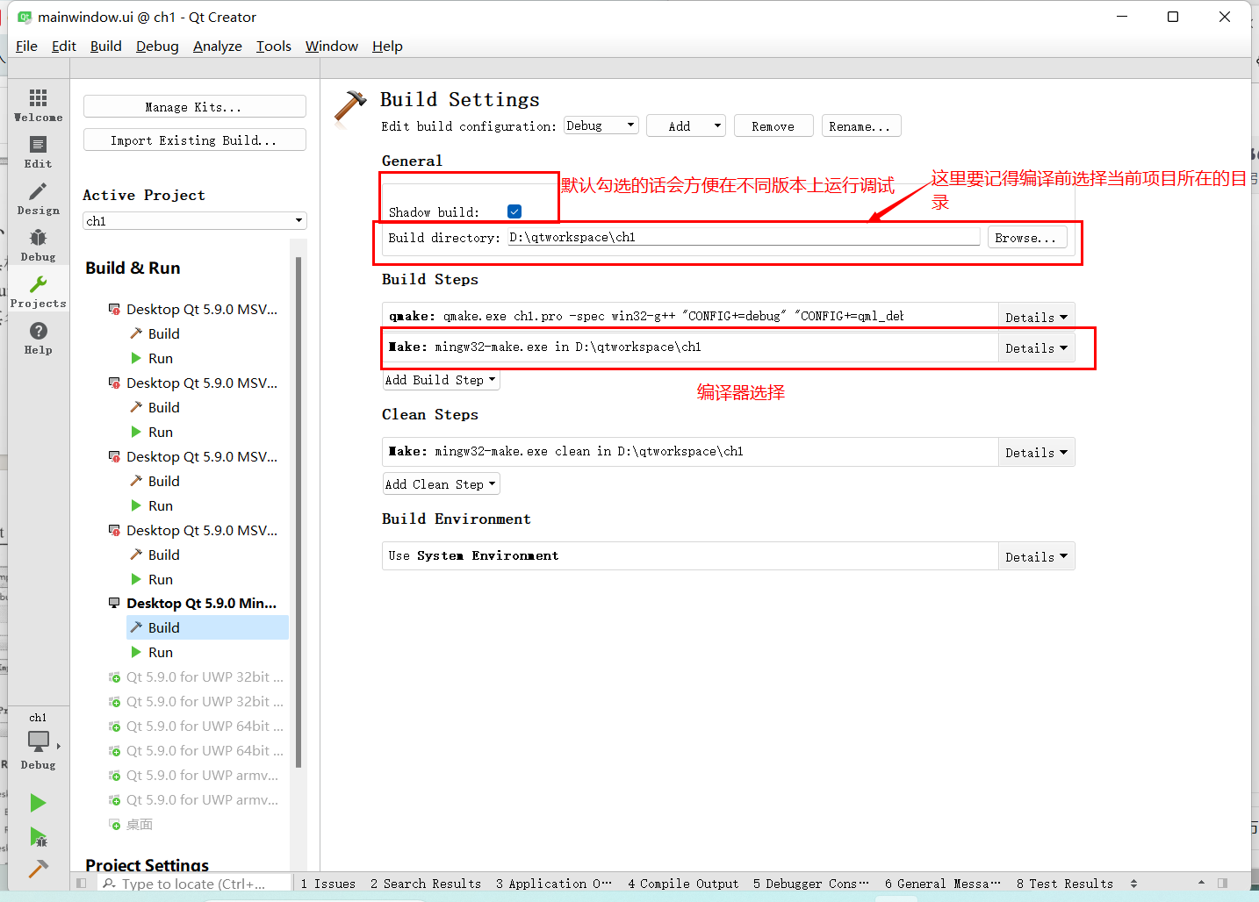Open the Debug mode with the bug icon
Viewport: 1259px width, 902px height.
tap(38, 245)
